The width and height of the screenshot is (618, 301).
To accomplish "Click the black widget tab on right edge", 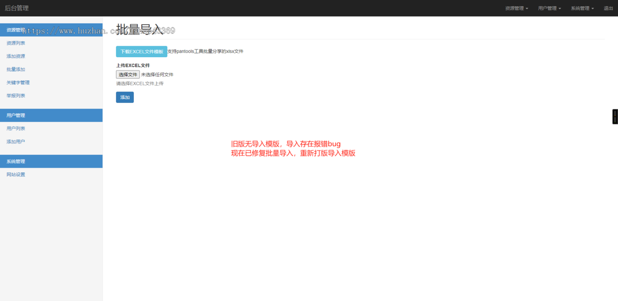I will 615,117.
